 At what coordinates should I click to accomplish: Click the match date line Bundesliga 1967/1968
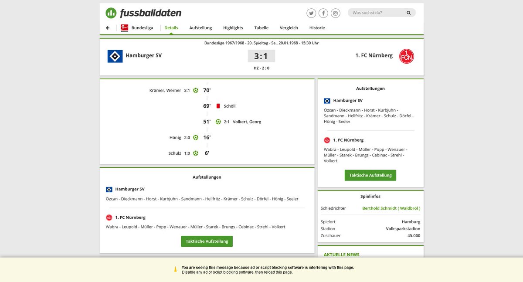(x=261, y=43)
